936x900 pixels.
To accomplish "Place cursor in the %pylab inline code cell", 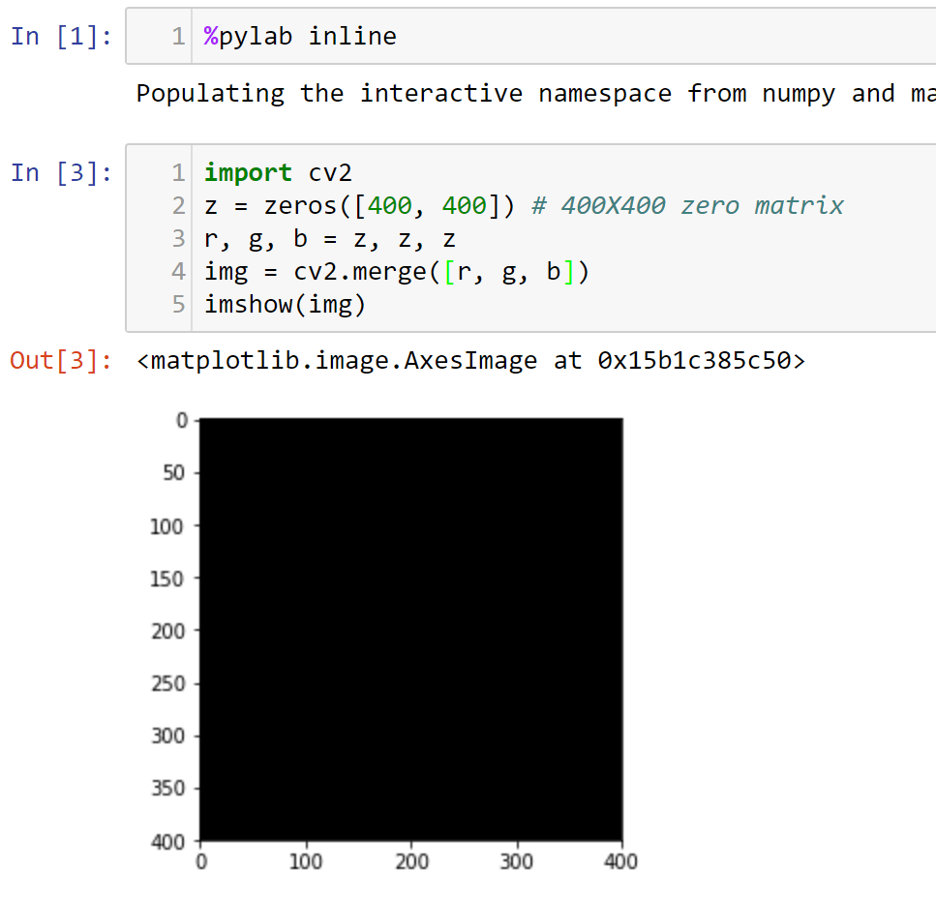I will point(300,36).
